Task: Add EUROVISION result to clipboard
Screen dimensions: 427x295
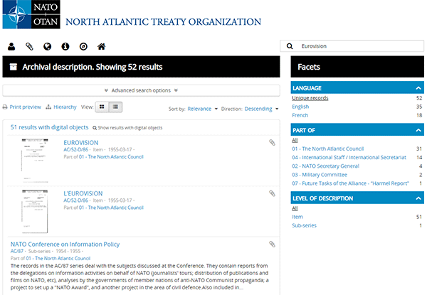Action: pos(272,142)
